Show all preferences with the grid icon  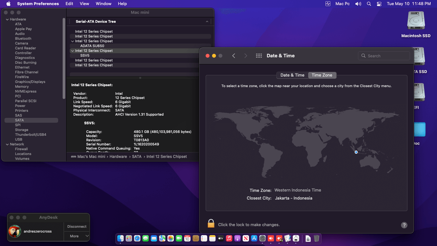click(x=259, y=56)
